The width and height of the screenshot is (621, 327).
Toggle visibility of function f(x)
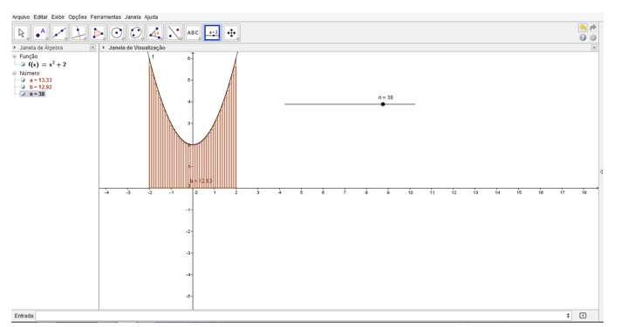click(23, 64)
